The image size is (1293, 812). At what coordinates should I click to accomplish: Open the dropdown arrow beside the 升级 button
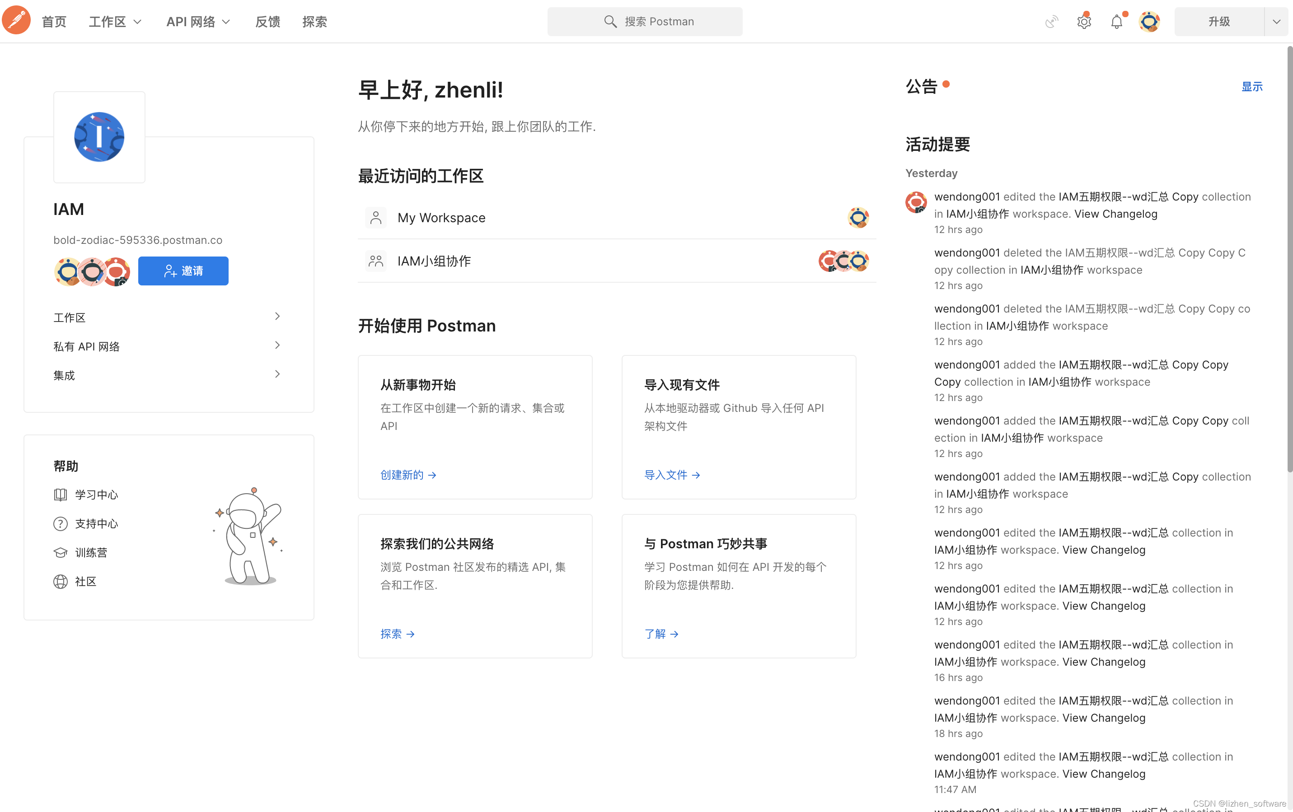tap(1276, 22)
